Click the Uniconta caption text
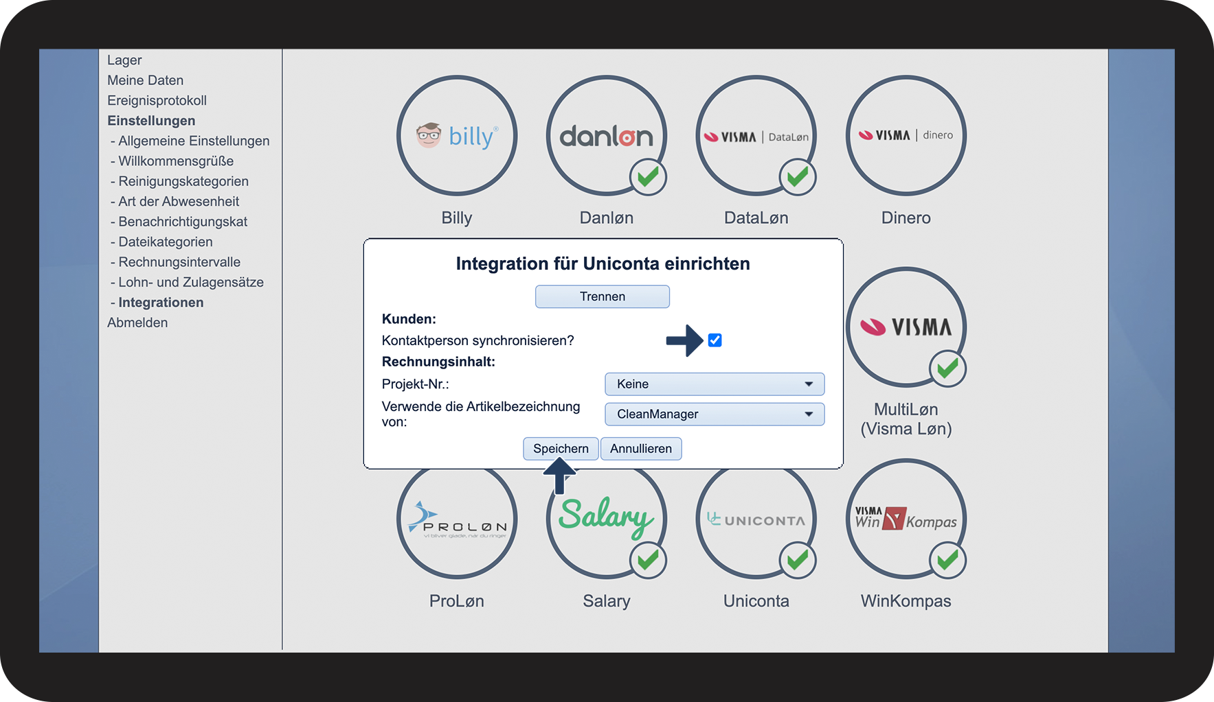The width and height of the screenshot is (1214, 702). click(x=756, y=601)
